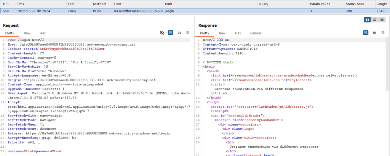Sort history by Query column
Viewport: 390px width, 156px height.
point(283,4)
